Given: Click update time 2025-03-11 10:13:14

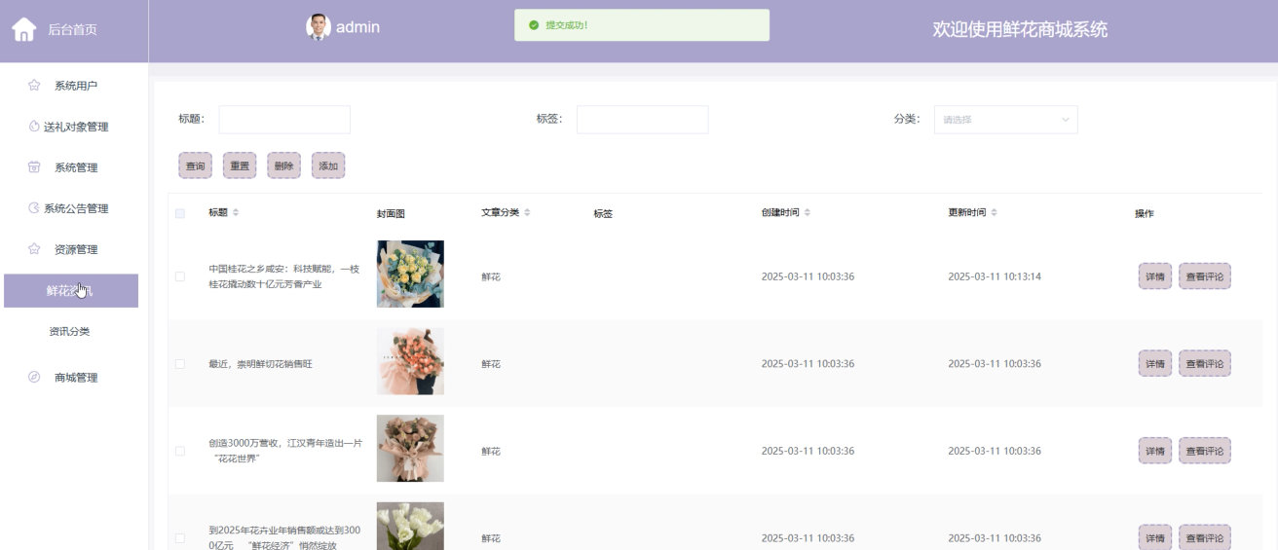Looking at the screenshot, I should coord(995,276).
